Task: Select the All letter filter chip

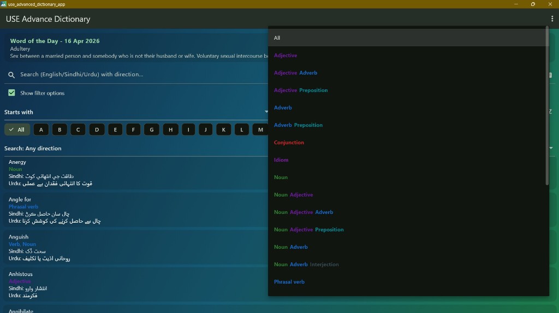Action: tap(17, 130)
